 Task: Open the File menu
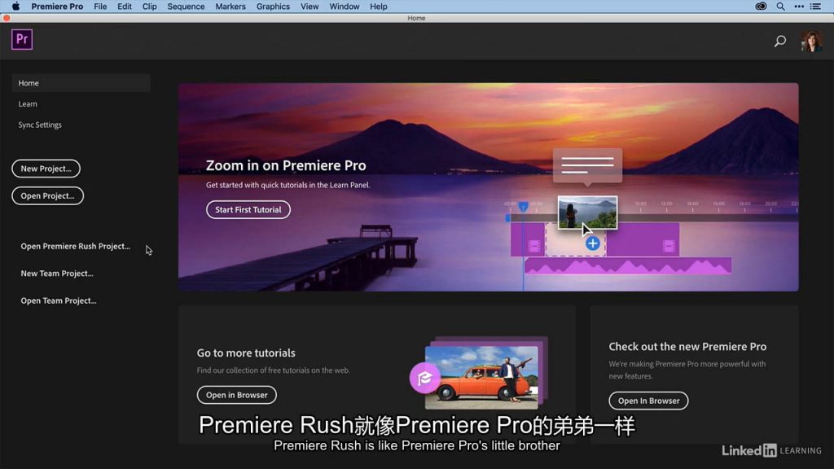click(100, 7)
